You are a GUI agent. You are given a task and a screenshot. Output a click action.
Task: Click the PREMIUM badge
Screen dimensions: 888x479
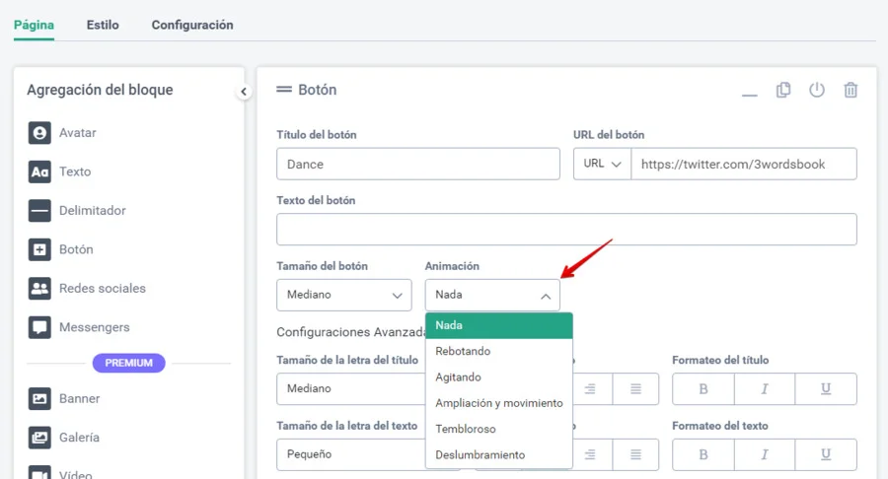coord(129,363)
